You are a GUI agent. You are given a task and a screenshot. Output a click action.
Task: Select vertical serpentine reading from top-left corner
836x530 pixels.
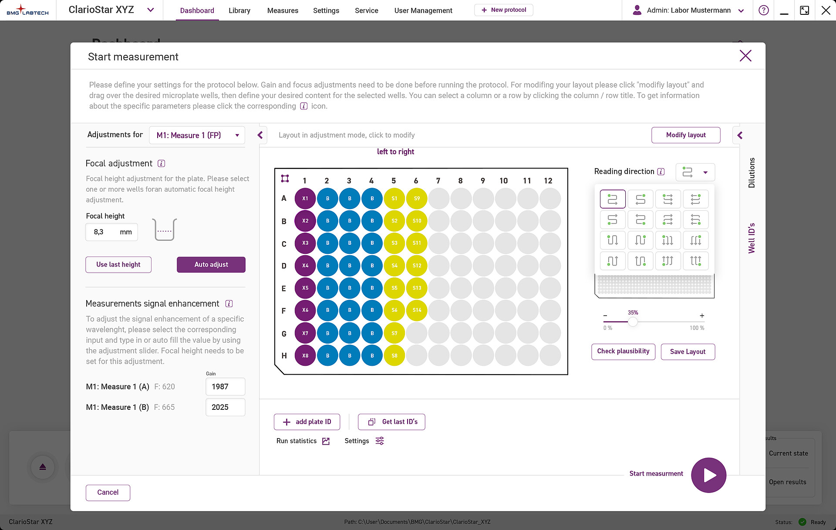pos(613,240)
